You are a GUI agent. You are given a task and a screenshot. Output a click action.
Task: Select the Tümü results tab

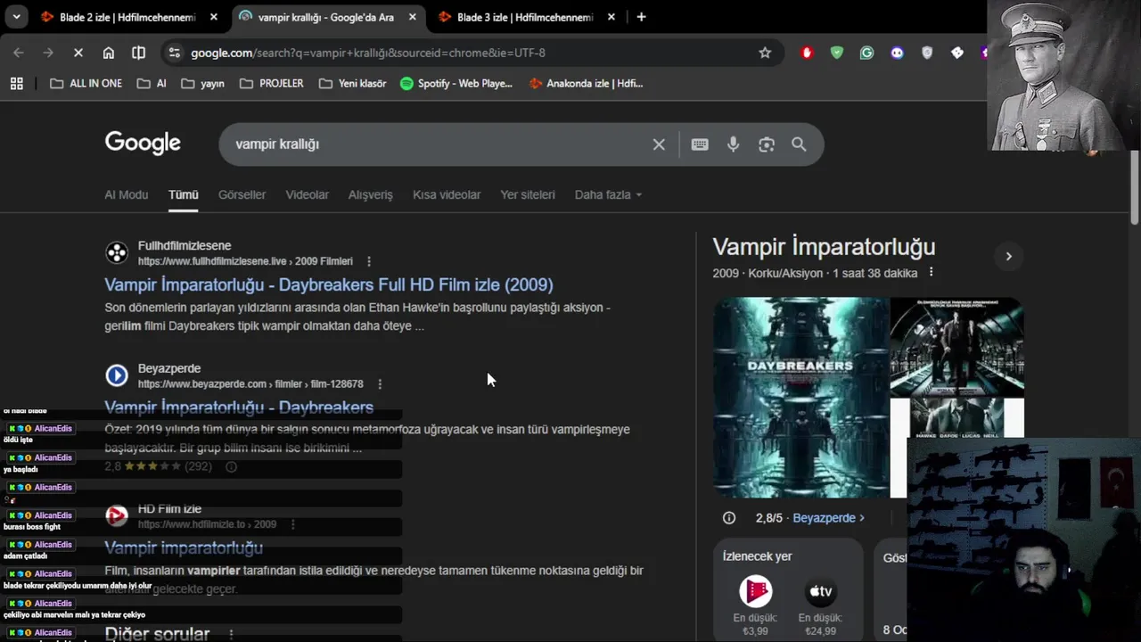click(x=184, y=194)
